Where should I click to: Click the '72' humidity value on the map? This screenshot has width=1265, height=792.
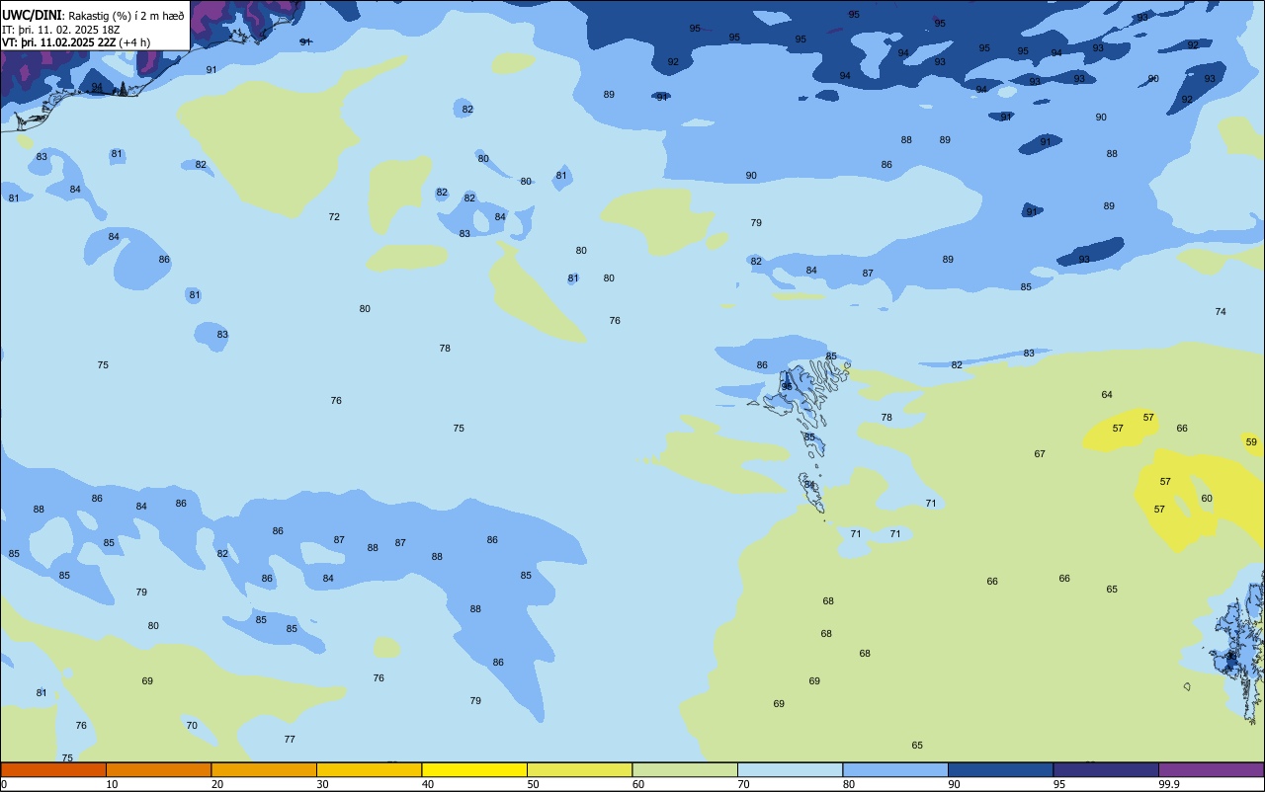(334, 216)
